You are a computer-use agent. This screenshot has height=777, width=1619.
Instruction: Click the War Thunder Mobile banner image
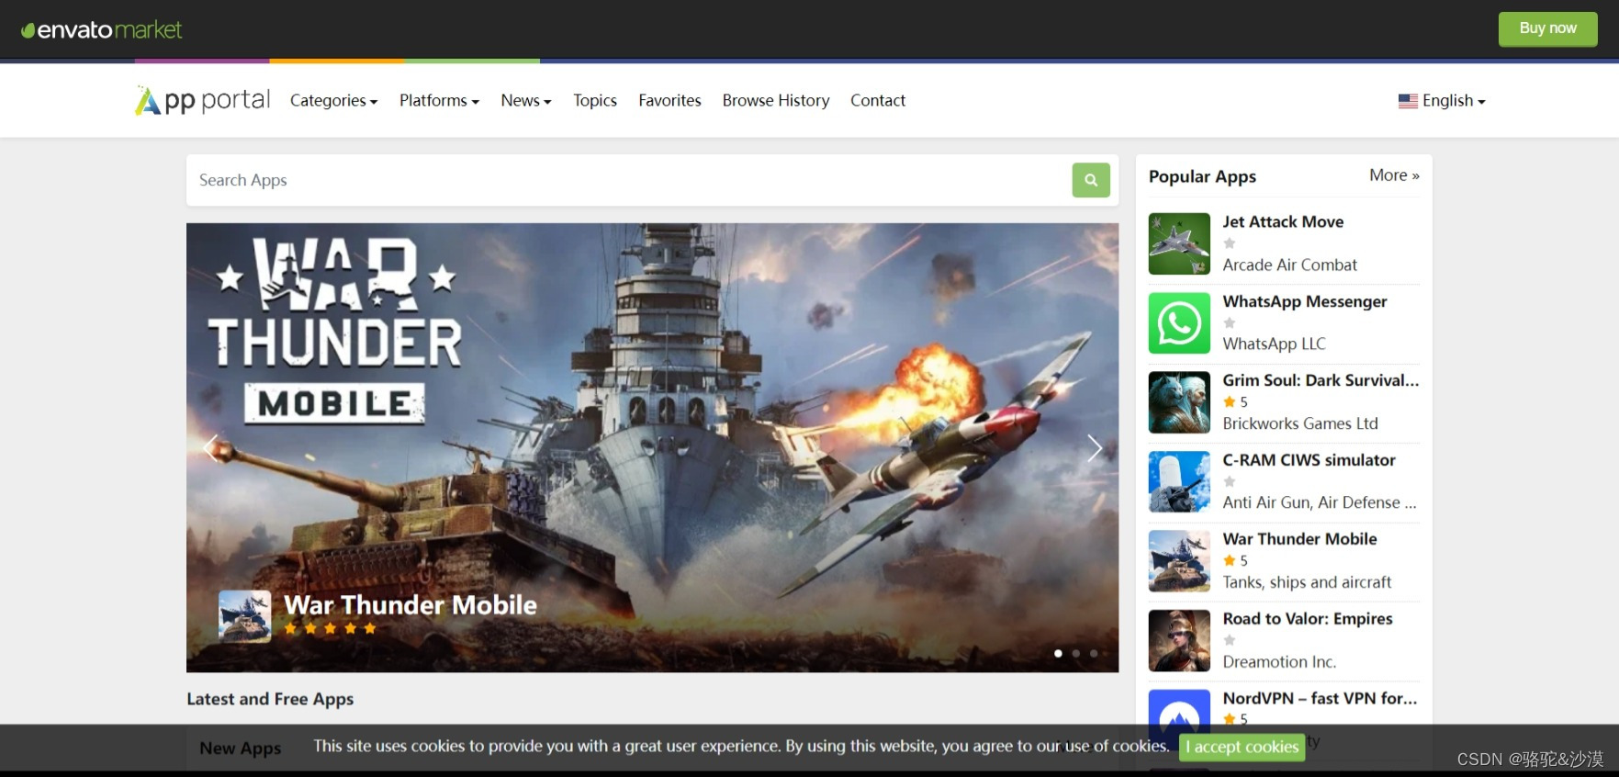(x=652, y=447)
